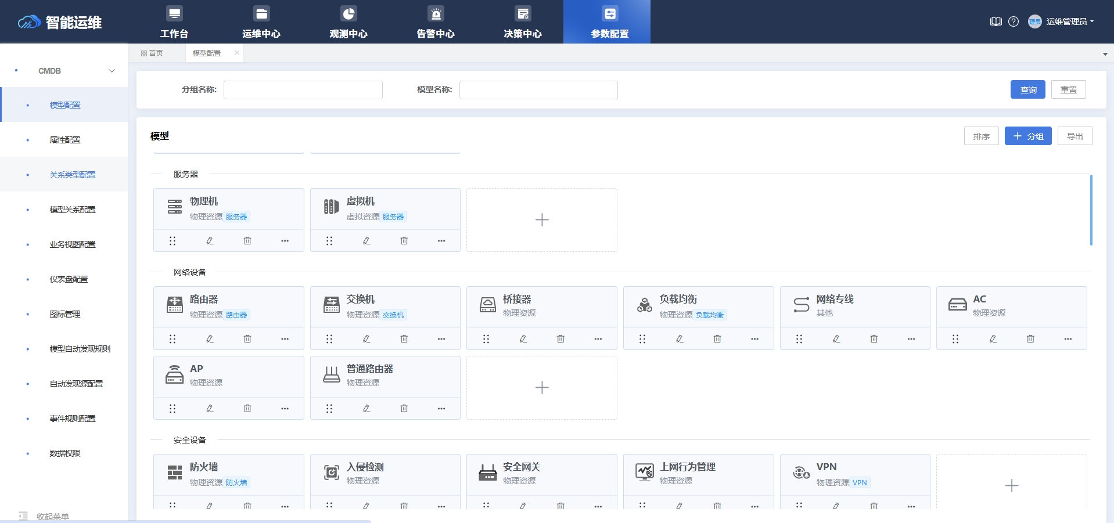This screenshot has height=523, width=1114.
Task: Open more options on the 路由器 card
Action: coord(285,338)
